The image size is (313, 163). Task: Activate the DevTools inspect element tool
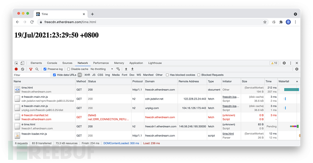click(16, 63)
